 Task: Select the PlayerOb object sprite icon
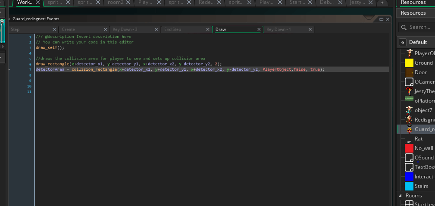click(x=409, y=53)
